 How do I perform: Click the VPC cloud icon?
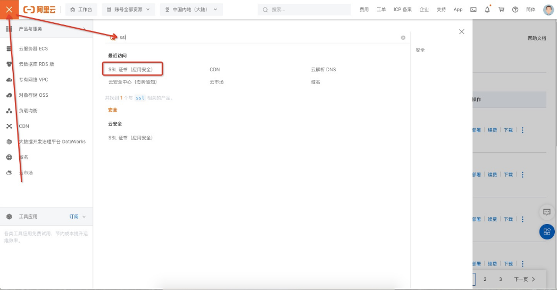(x=9, y=80)
